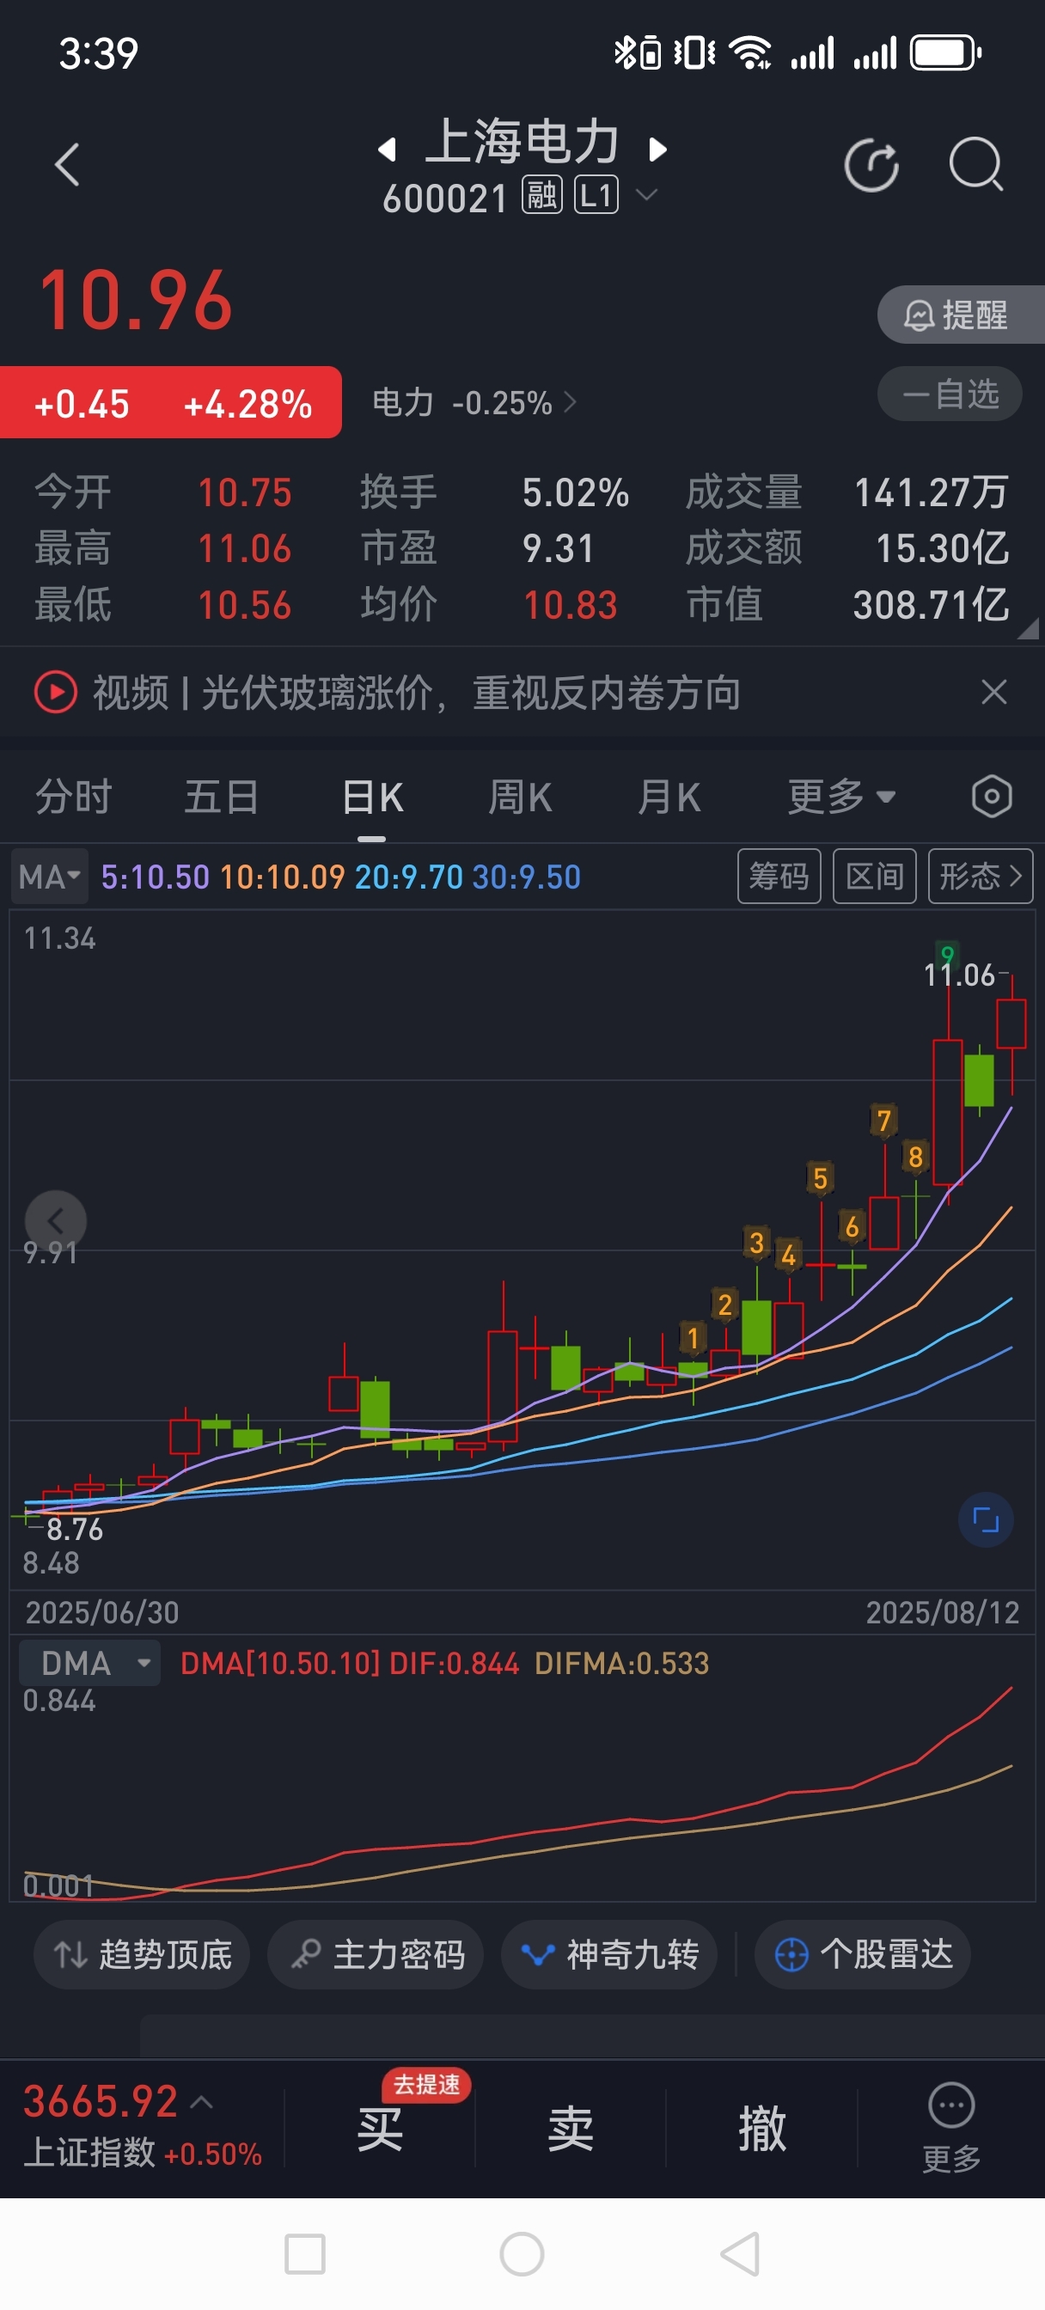
Task: Open the search magnifier icon
Action: (x=976, y=165)
